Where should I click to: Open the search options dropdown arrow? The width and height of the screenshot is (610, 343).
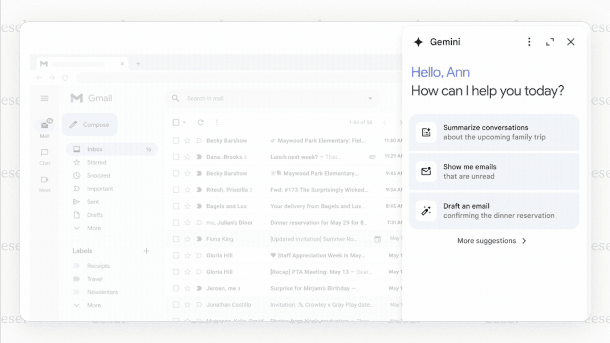coord(370,98)
